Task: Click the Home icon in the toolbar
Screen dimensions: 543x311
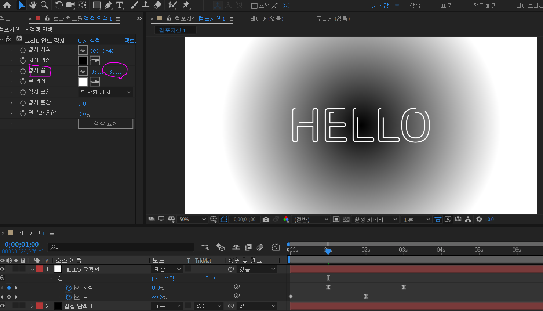Action: click(7, 5)
